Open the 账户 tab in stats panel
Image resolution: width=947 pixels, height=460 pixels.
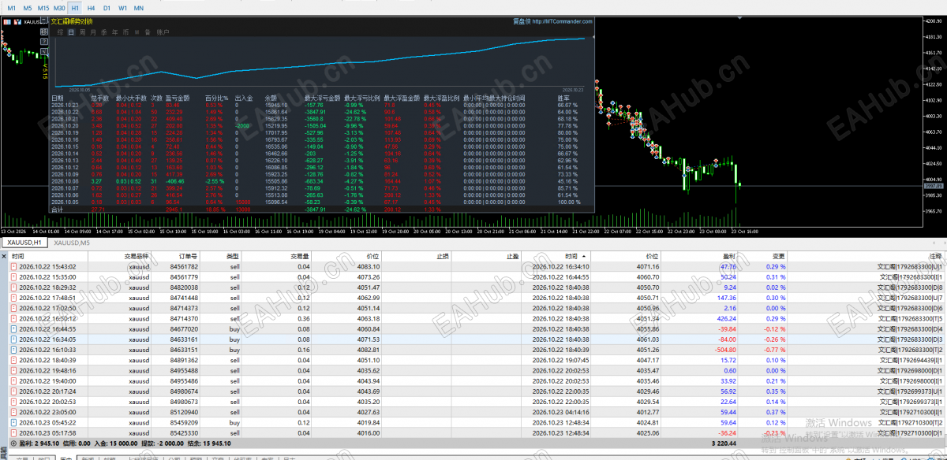tap(163, 32)
